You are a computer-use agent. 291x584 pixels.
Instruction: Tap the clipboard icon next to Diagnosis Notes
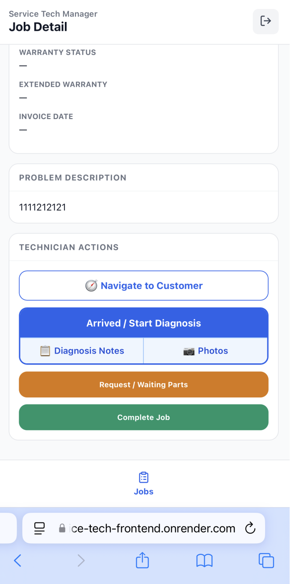coord(45,351)
